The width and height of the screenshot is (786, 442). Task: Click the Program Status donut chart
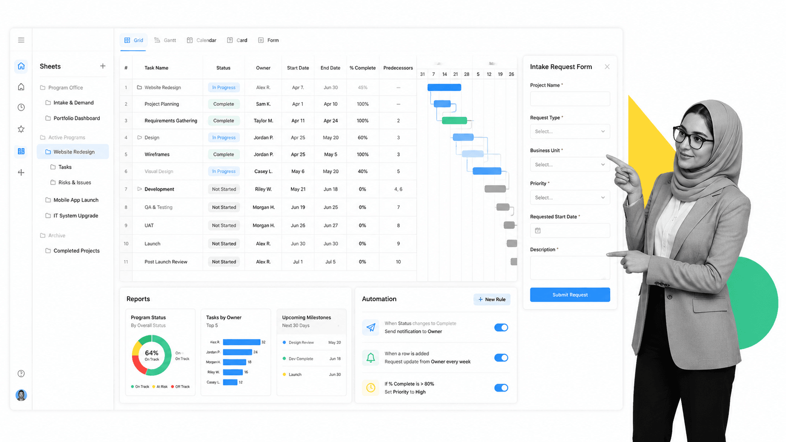[x=151, y=356]
